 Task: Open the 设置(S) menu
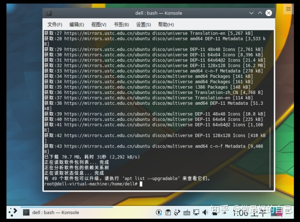point(143,25)
